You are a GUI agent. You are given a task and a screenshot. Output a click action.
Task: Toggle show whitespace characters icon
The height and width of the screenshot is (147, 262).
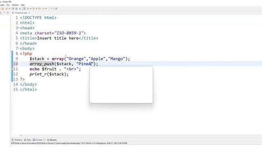coord(20,9)
